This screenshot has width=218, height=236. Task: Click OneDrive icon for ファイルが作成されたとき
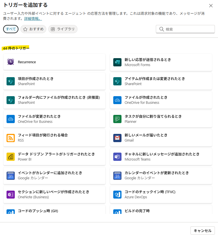117,100
